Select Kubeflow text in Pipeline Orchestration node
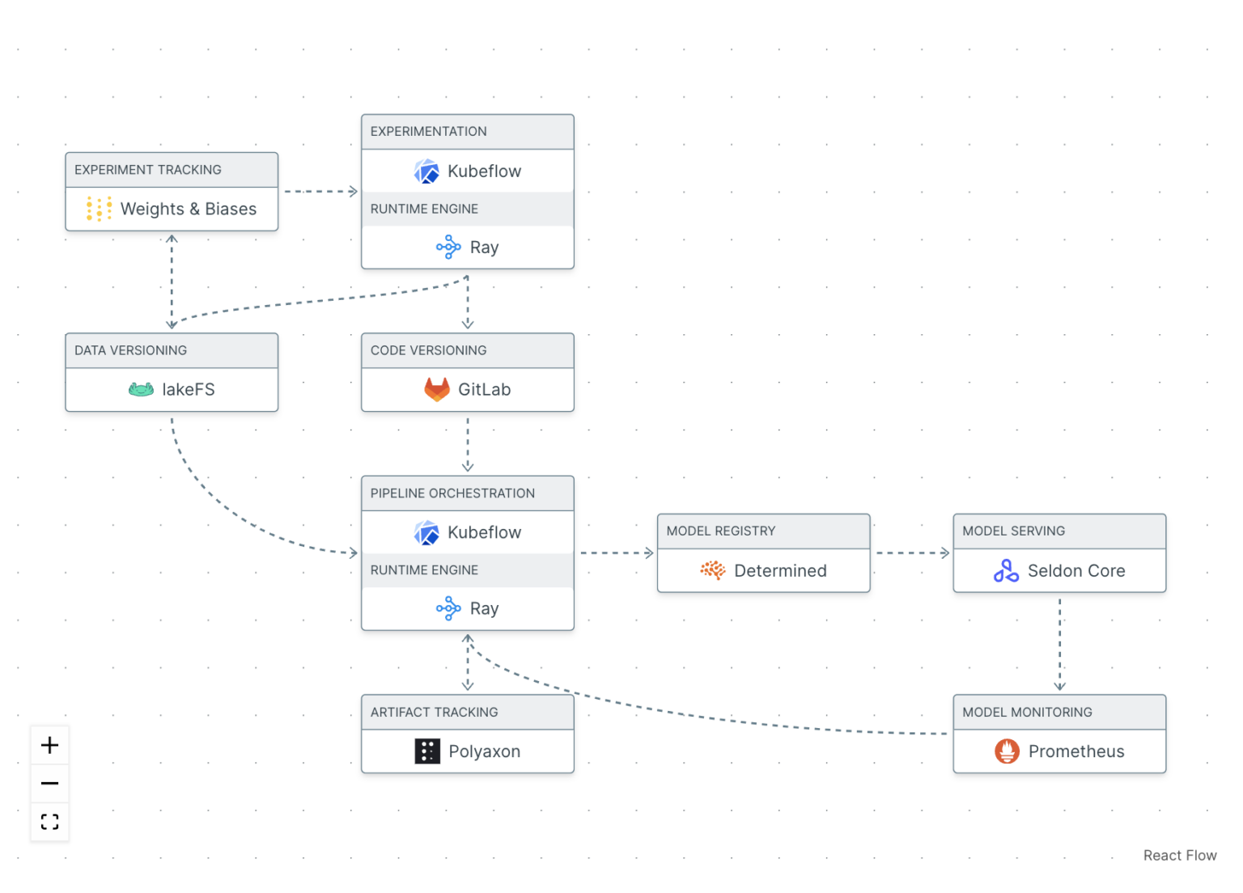Viewport: 1243px width, 893px height. [485, 532]
